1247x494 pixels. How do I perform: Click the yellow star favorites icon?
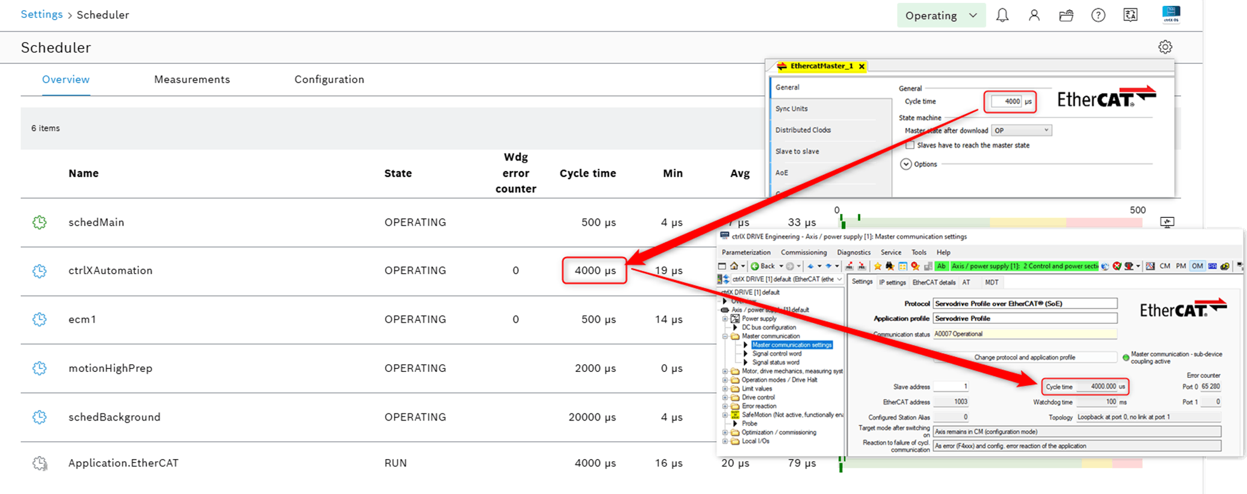877,266
